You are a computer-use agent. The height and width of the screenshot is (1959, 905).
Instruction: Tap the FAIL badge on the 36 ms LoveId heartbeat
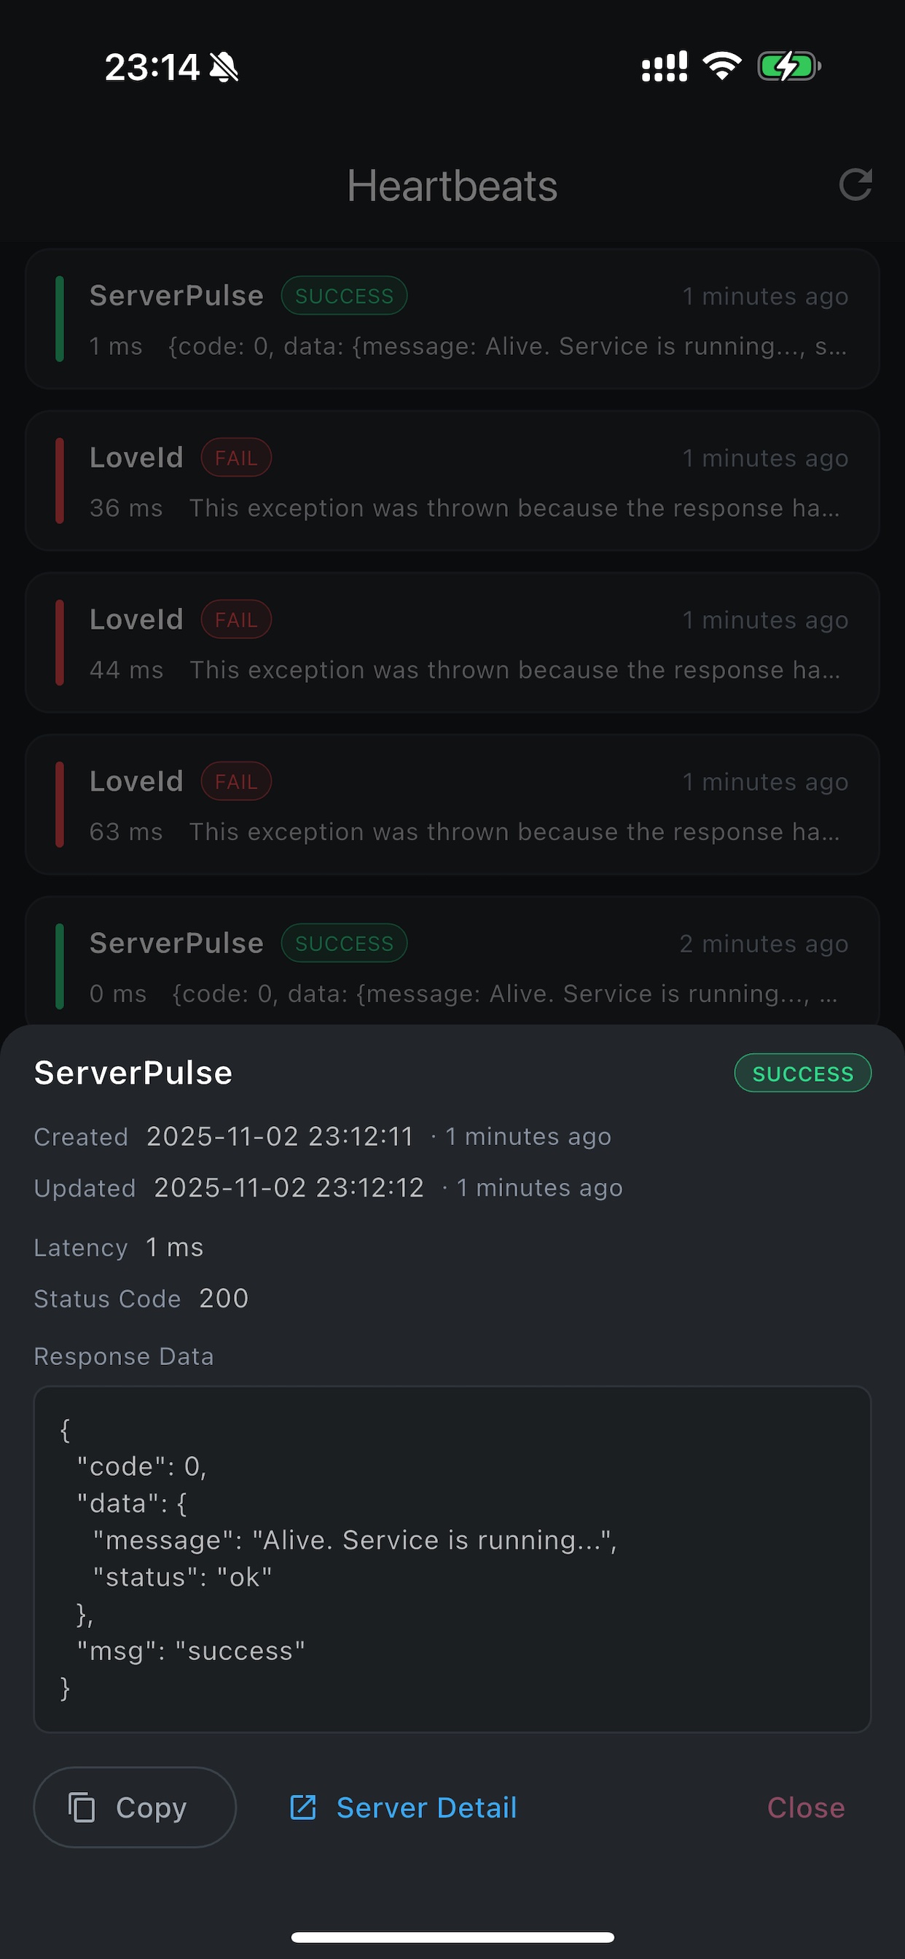[236, 457]
